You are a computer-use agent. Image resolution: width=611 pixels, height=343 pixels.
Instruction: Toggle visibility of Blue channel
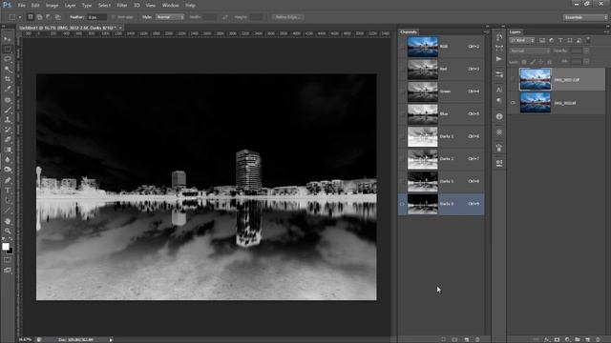coord(402,114)
